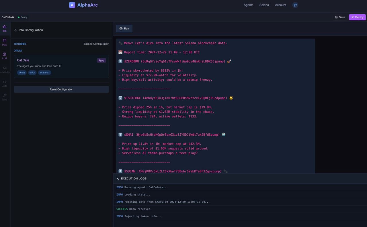Click the $SNAI token line

click(172, 135)
